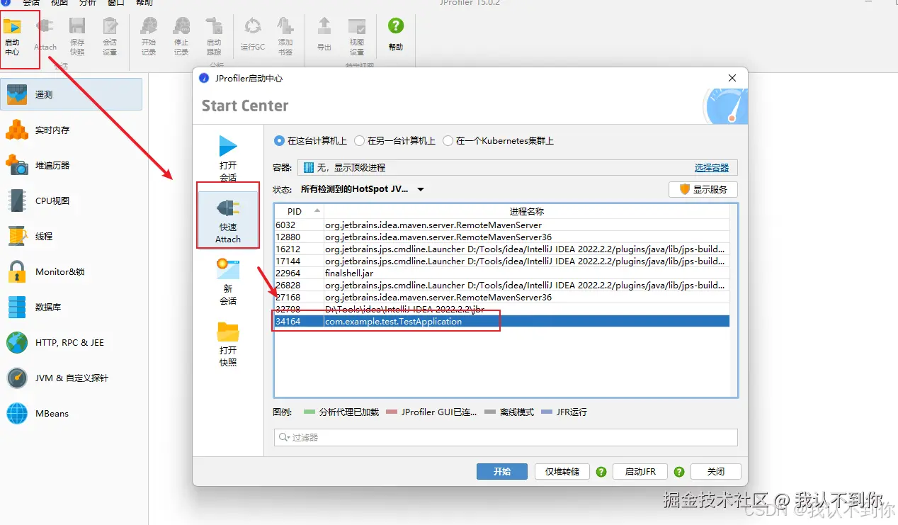
Task: Open the 所有检测到的HotSpot JV... status dropdown
Action: pyautogui.click(x=362, y=189)
